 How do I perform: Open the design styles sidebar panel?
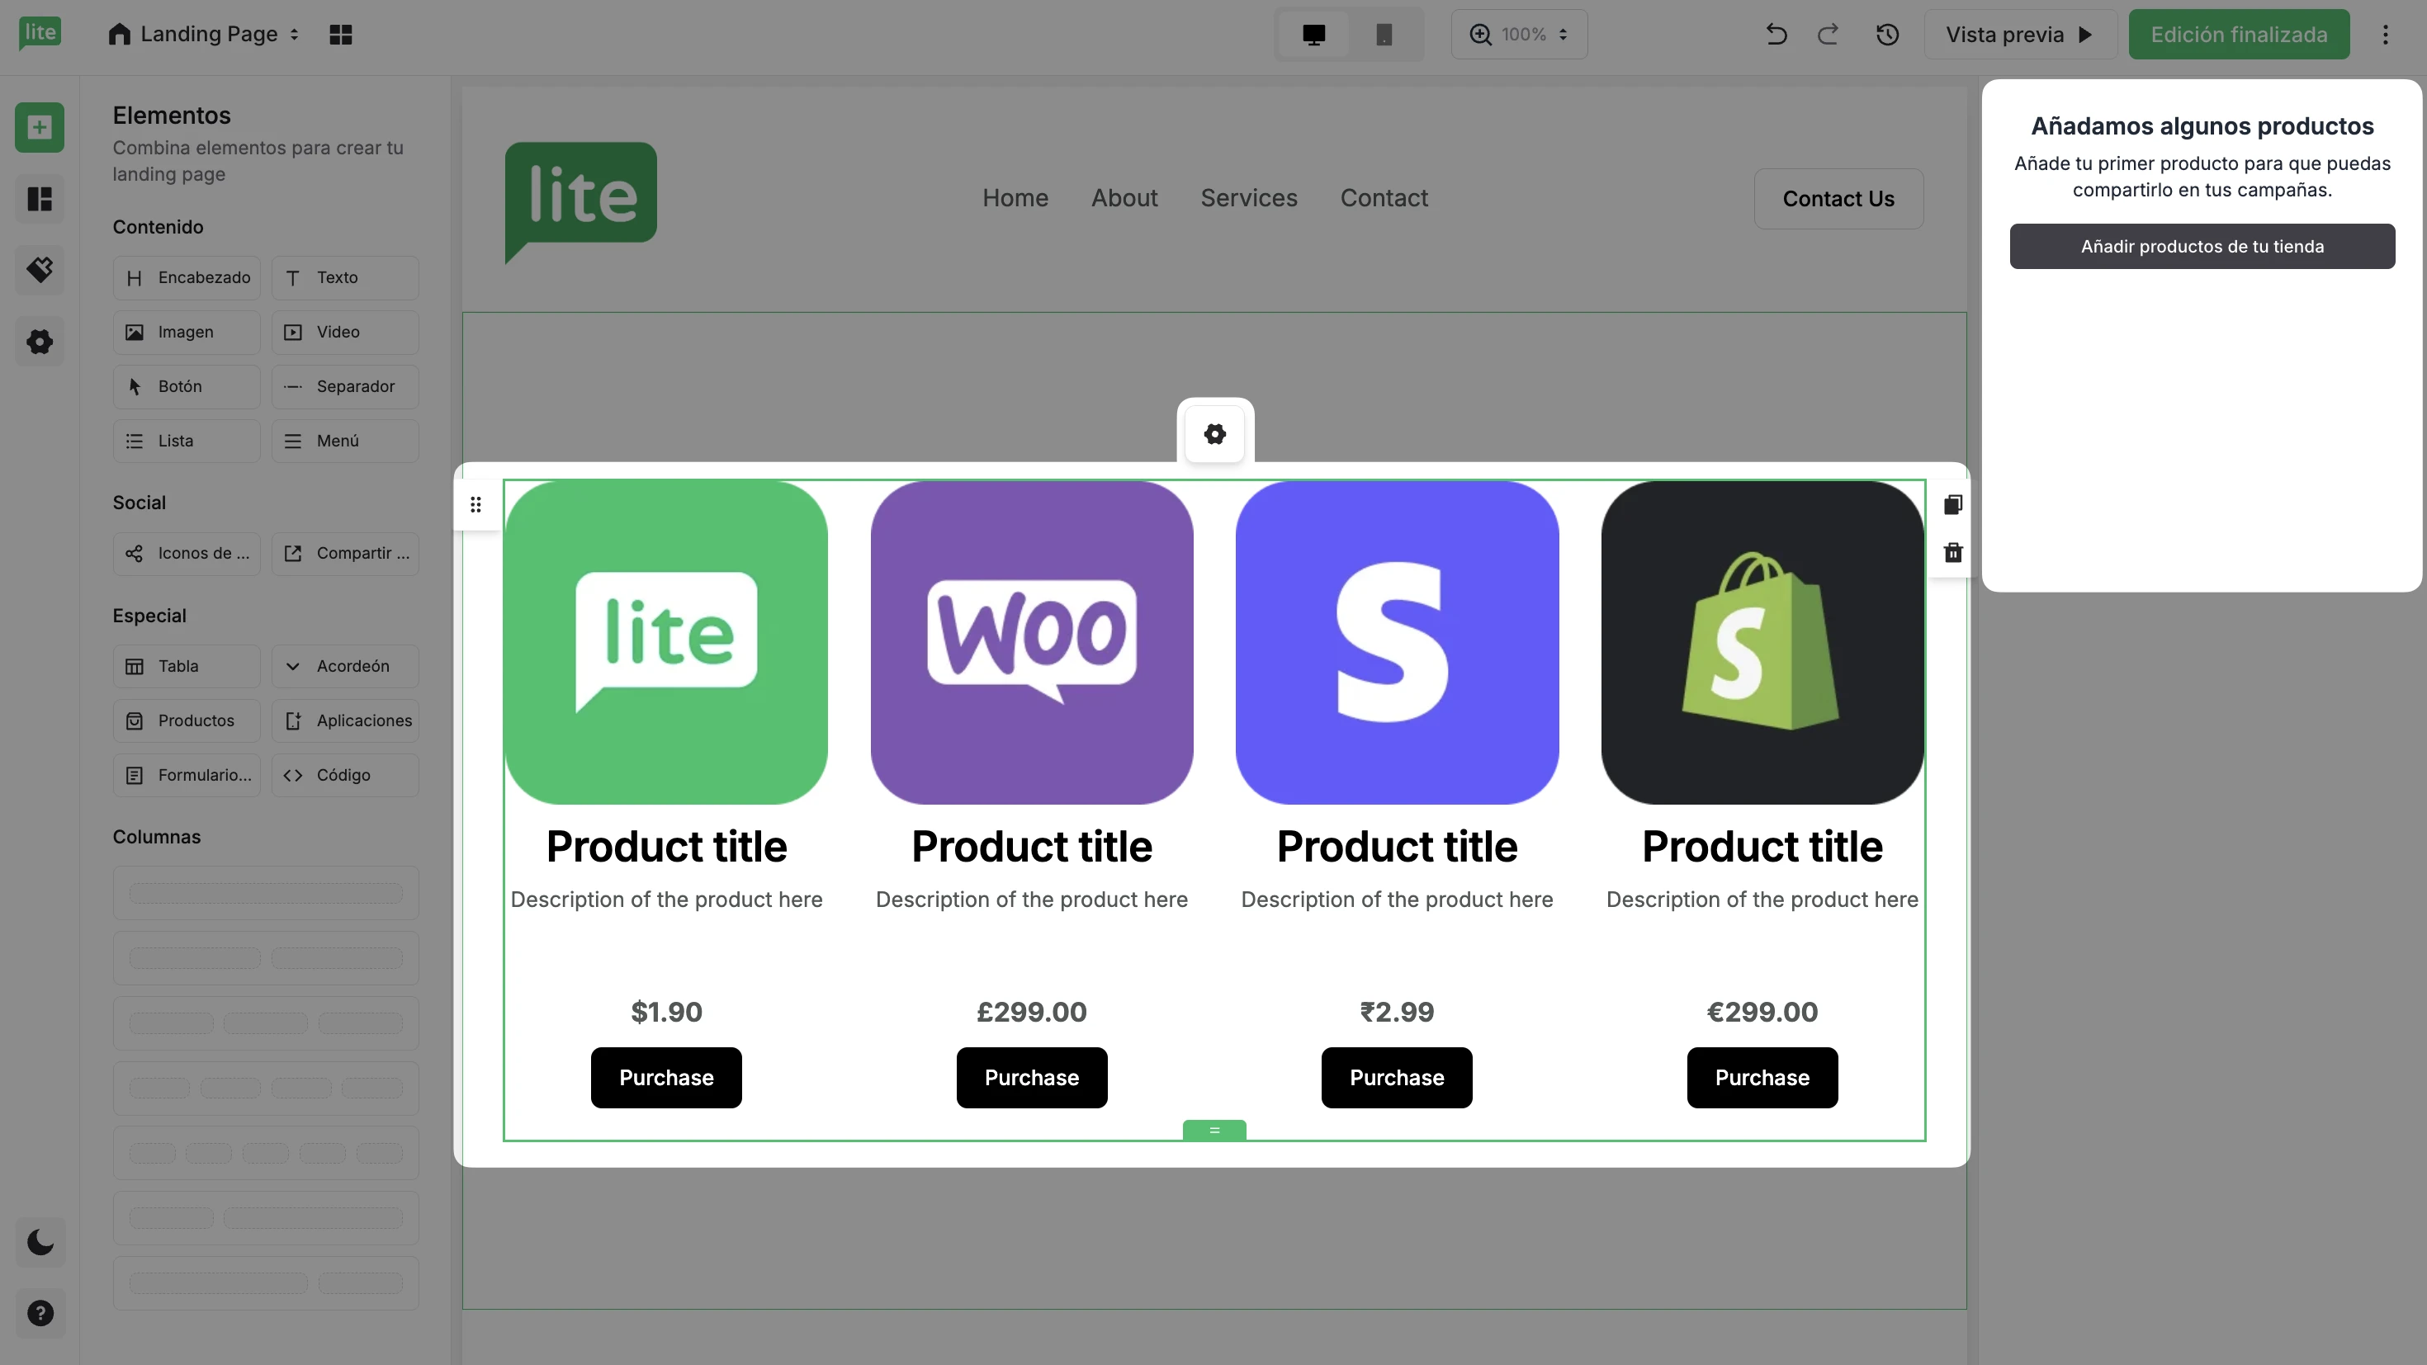click(x=40, y=271)
